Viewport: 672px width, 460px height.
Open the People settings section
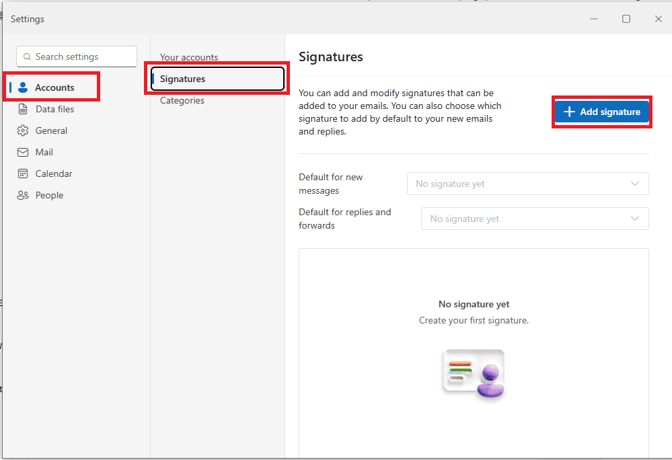[49, 195]
